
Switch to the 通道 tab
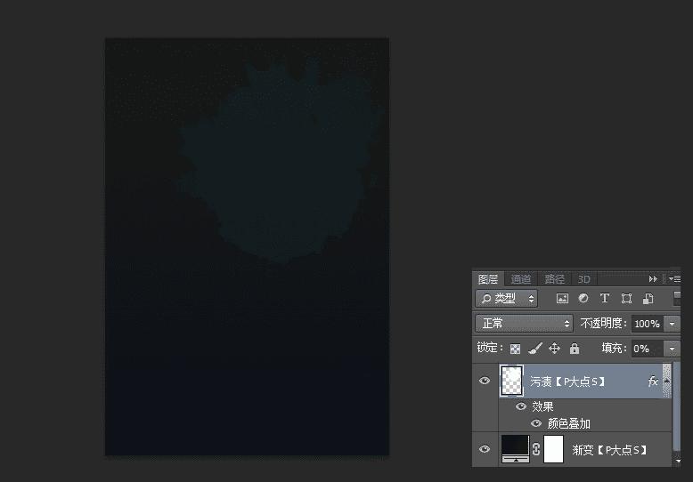[x=520, y=279]
